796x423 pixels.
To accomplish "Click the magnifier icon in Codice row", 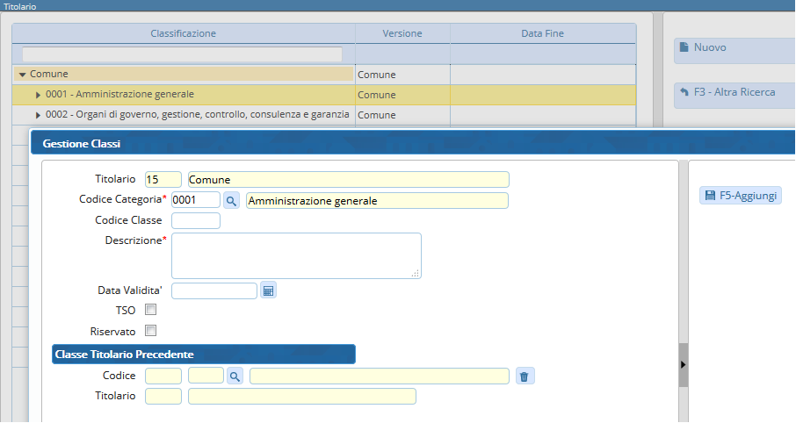I will tap(235, 376).
